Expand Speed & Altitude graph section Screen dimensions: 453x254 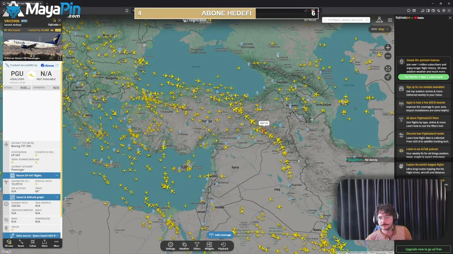[32, 197]
